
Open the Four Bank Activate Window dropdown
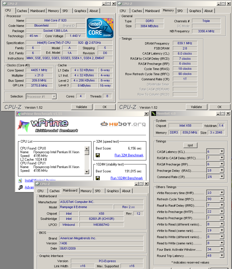222,249
